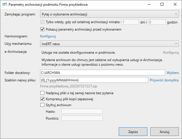Screen dimensions: 182x139
Task: Close the archiving parameters dialog
Action: [175, 5]
